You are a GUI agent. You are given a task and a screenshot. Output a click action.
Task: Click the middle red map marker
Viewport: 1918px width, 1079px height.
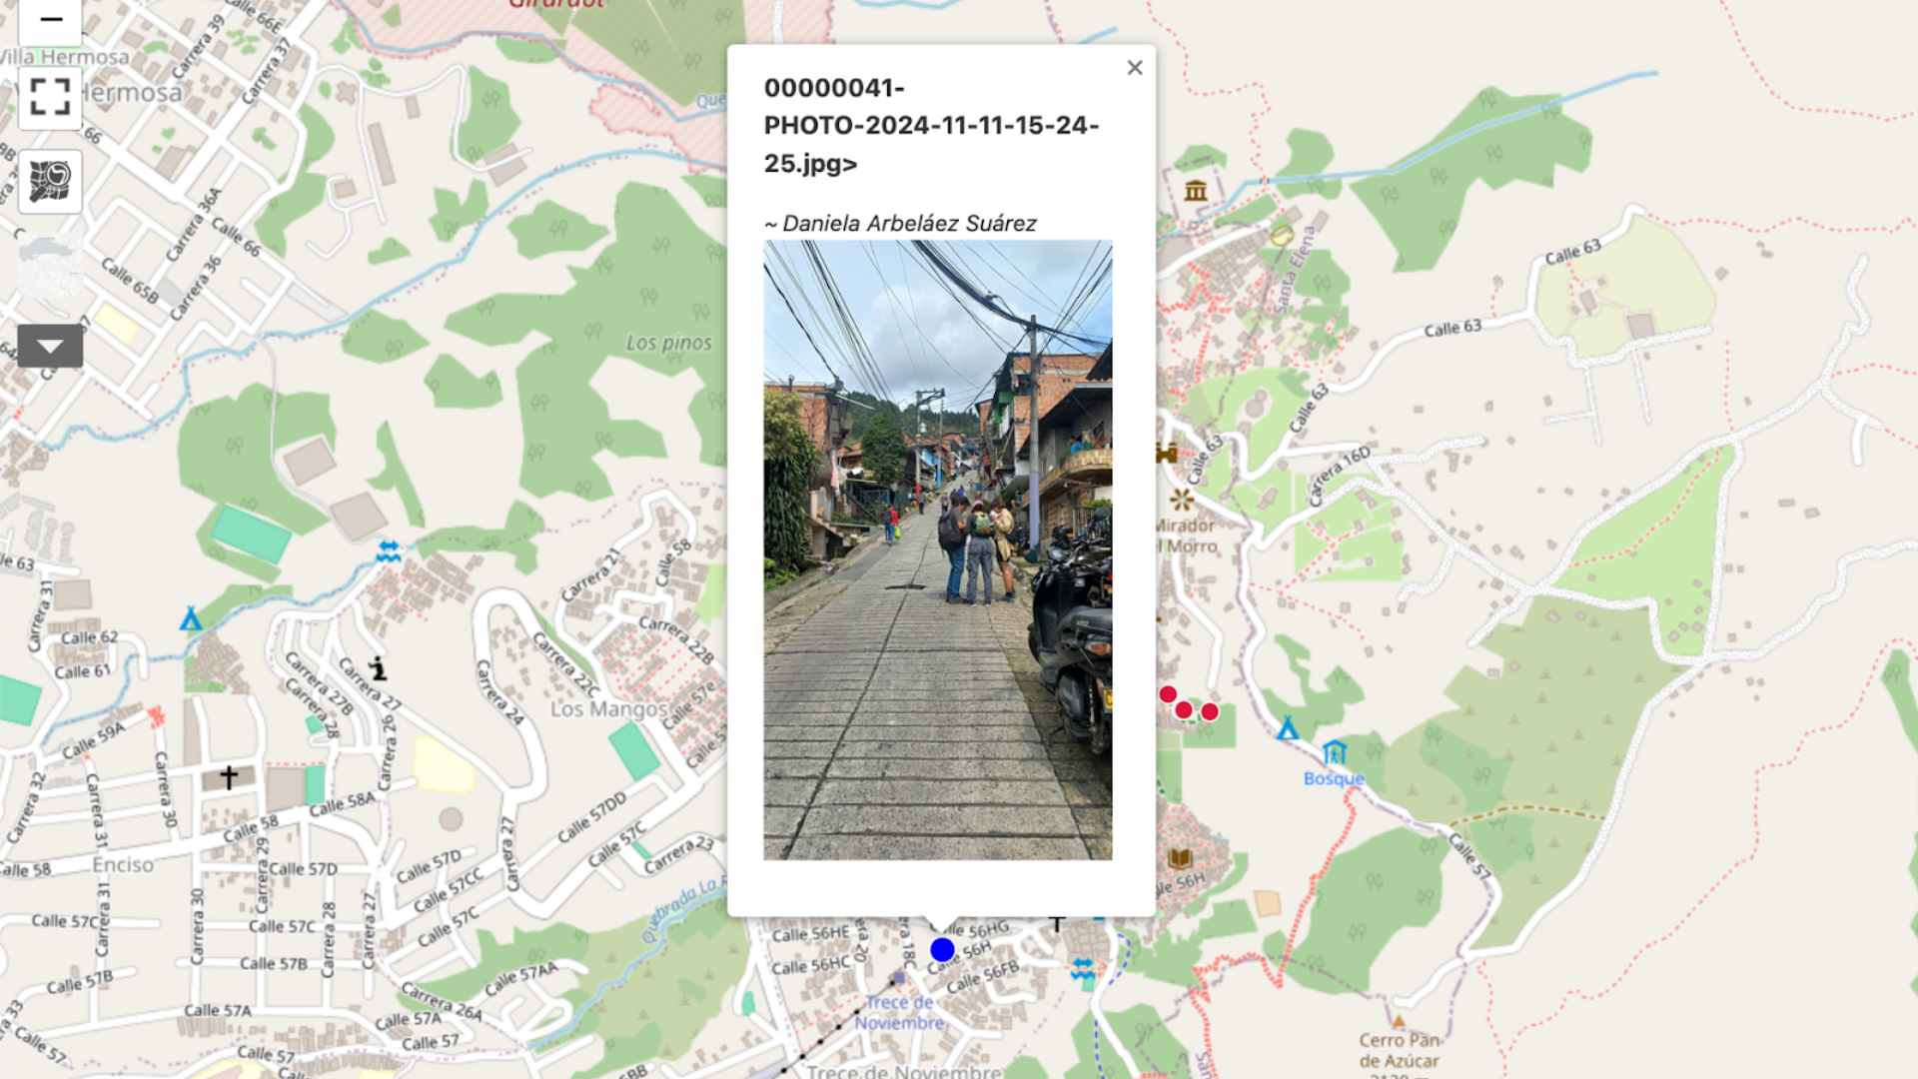[1184, 710]
